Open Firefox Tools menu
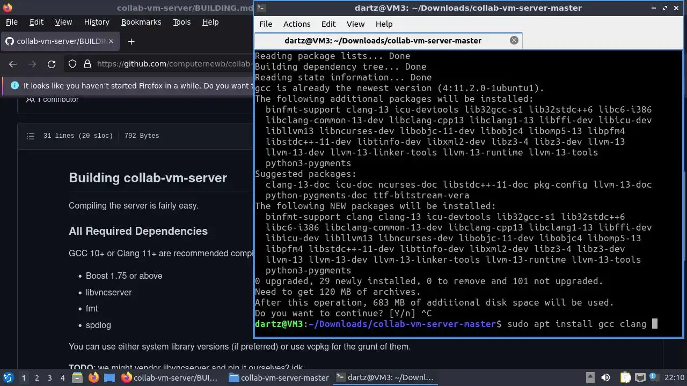The width and height of the screenshot is (687, 386). (181, 22)
